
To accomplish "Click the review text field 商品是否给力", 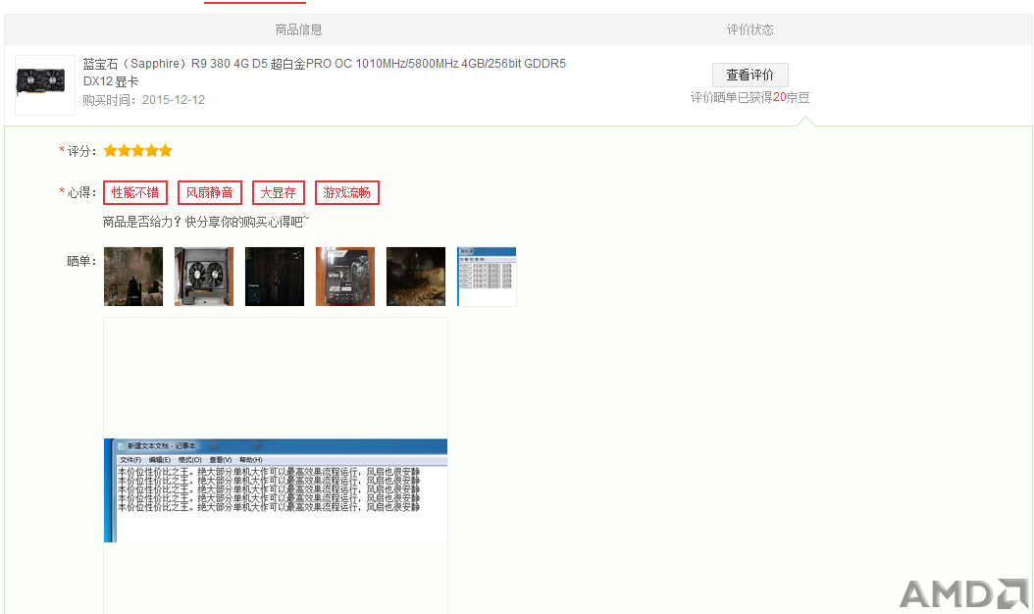I will 206,223.
